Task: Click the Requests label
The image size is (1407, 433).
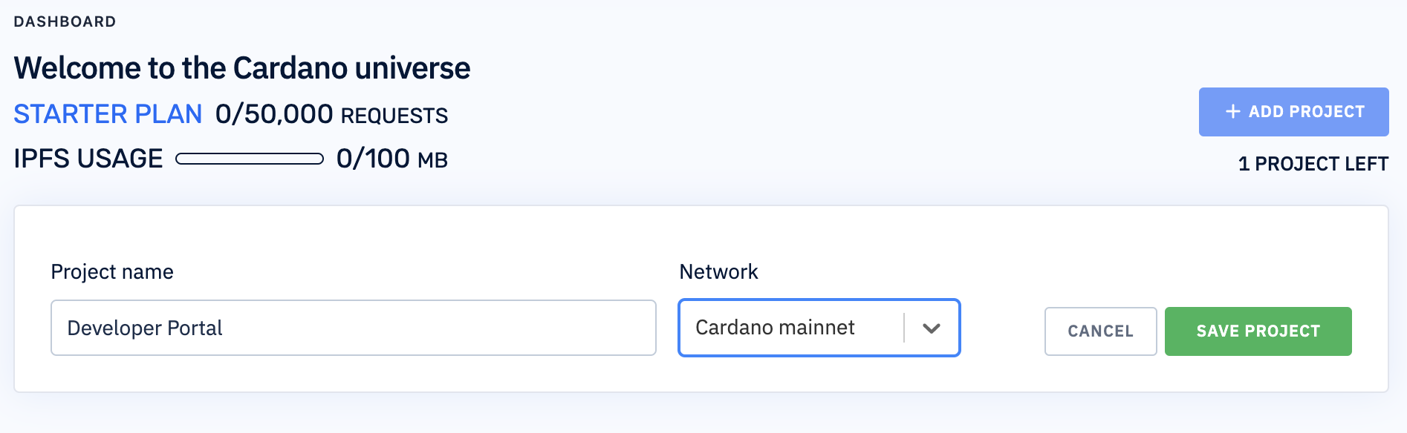Action: pos(394,116)
